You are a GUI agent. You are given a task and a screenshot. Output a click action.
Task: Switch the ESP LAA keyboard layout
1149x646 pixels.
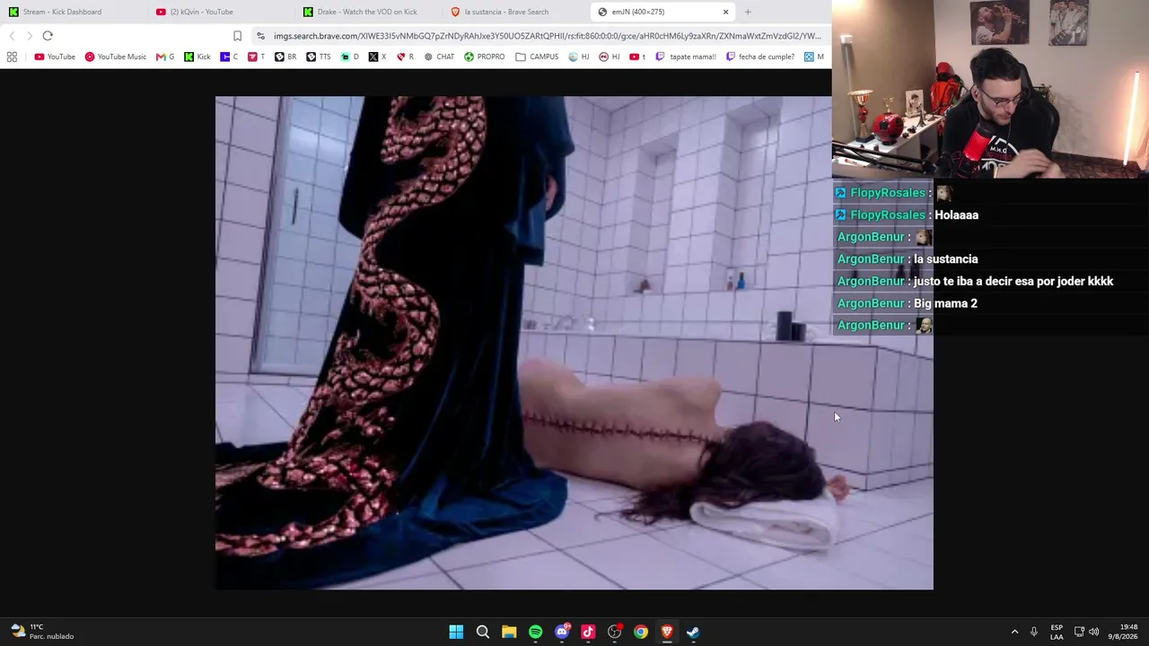pyautogui.click(x=1057, y=632)
